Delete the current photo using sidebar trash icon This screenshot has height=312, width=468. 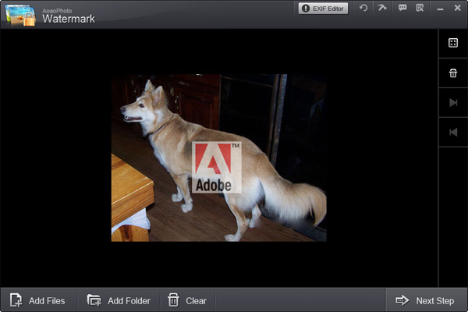pos(453,73)
